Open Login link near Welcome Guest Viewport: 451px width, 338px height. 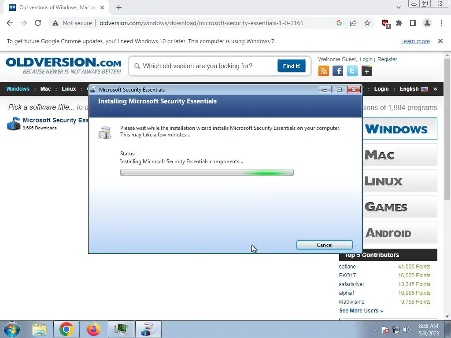[366, 59]
